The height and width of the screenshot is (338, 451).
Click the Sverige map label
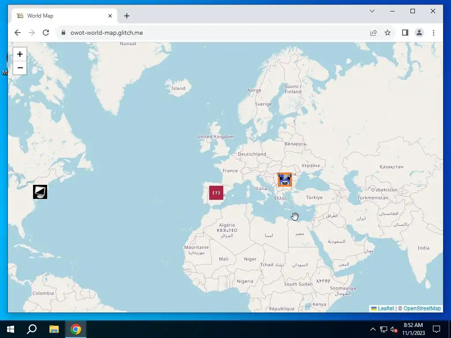tap(263, 104)
